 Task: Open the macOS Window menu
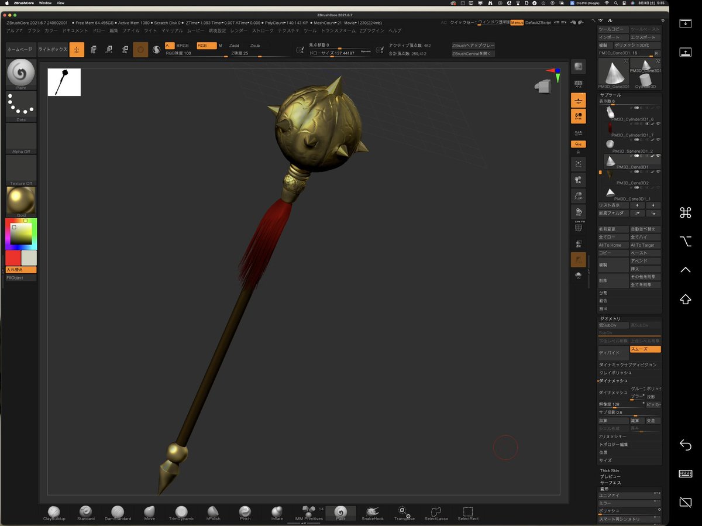[45, 3]
